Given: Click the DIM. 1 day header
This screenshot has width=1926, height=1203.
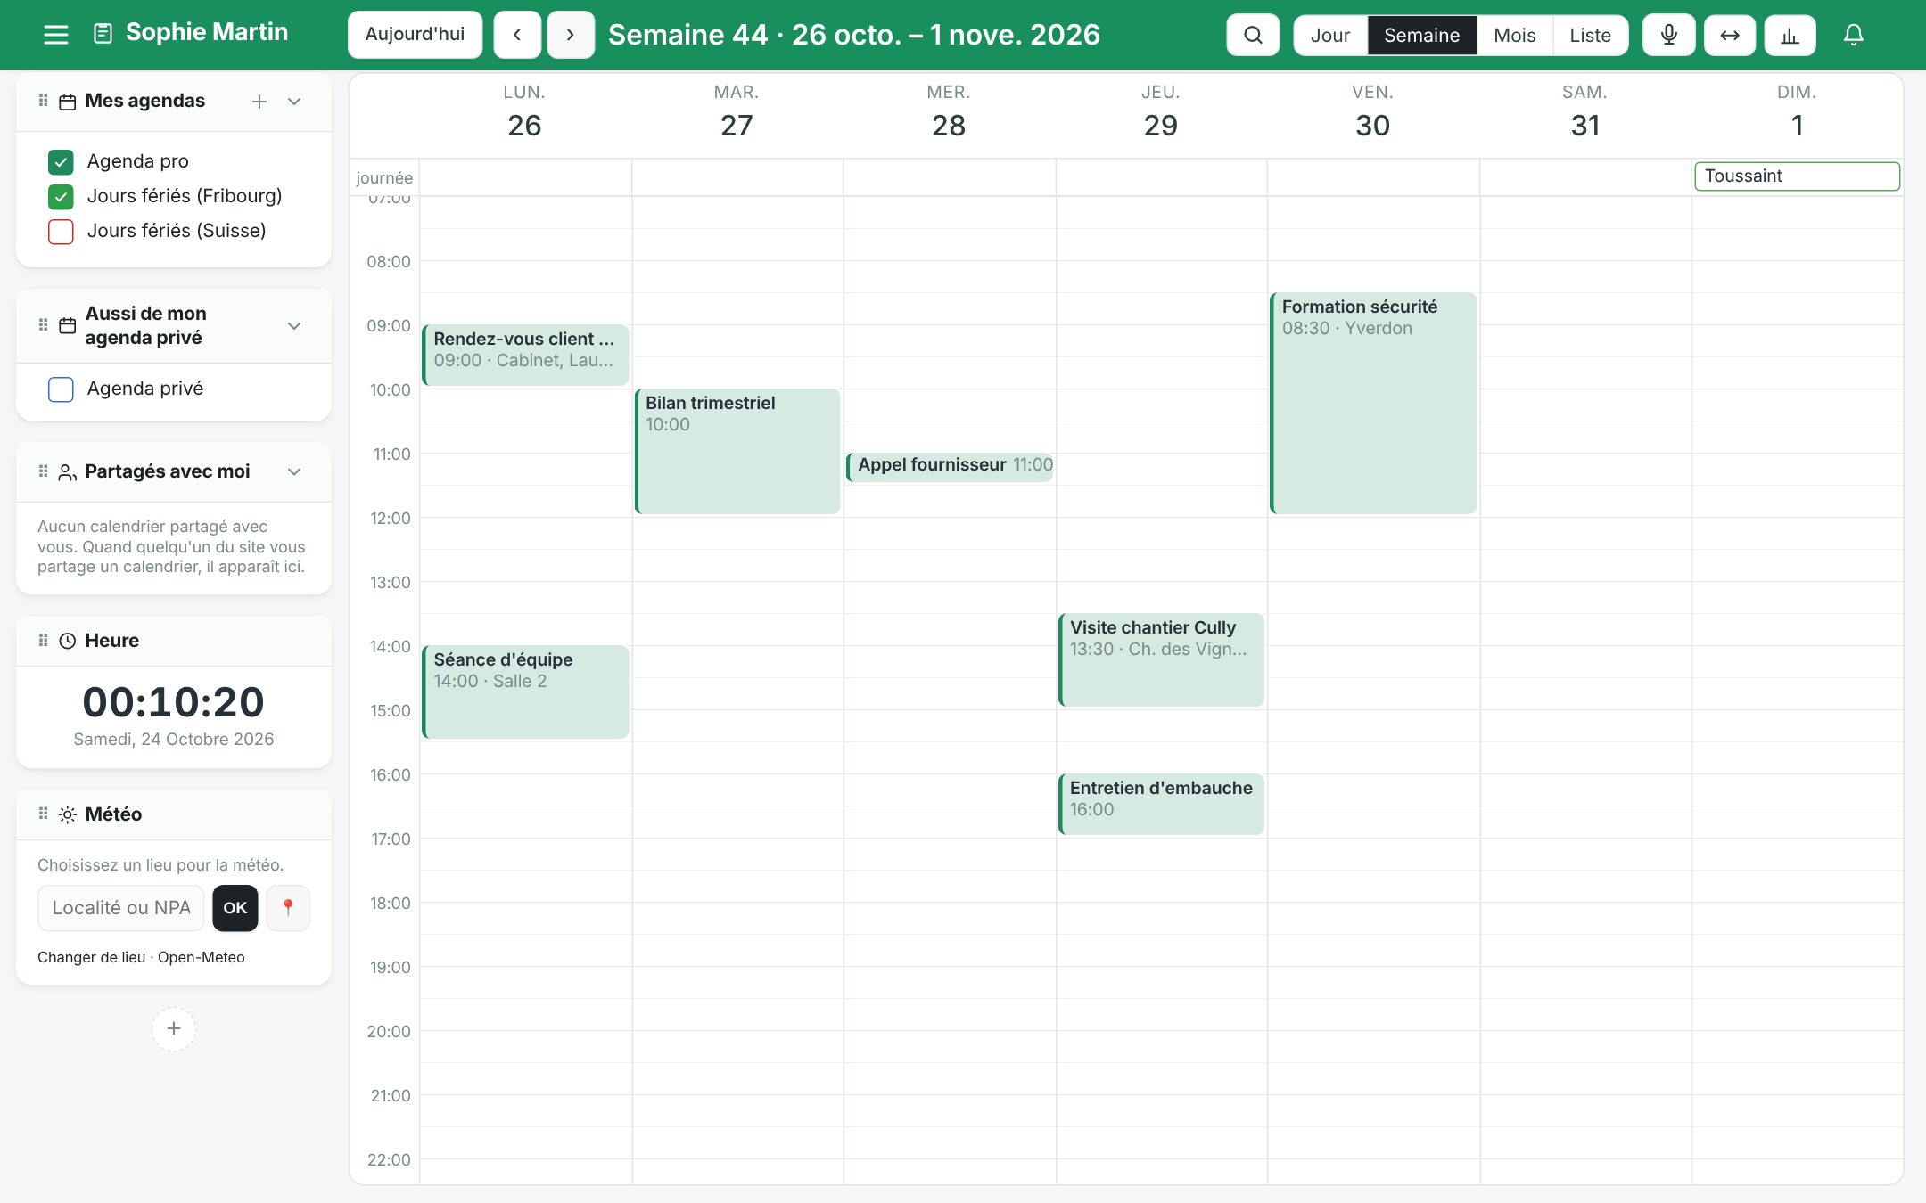Looking at the screenshot, I should click(x=1797, y=111).
